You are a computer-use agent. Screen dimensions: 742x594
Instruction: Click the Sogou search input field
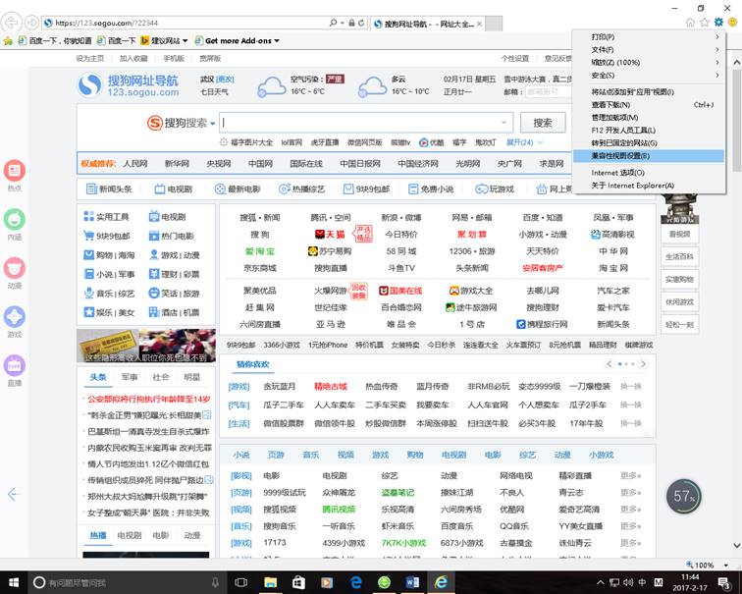365,123
